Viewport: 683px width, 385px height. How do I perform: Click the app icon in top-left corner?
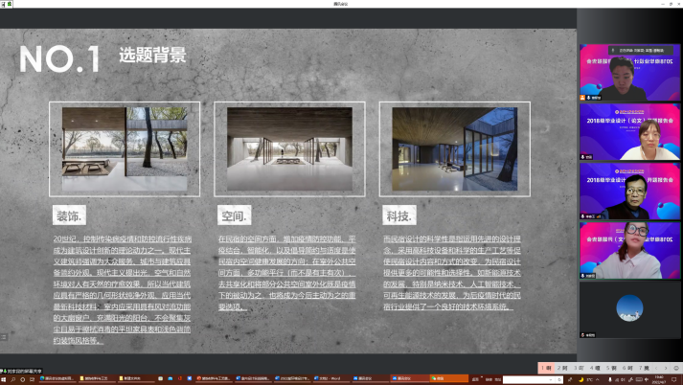click(6, 4)
